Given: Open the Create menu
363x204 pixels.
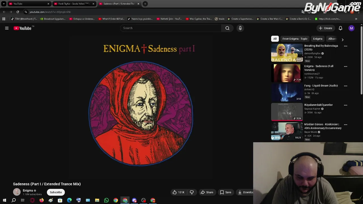Looking at the screenshot, I should [x=325, y=28].
